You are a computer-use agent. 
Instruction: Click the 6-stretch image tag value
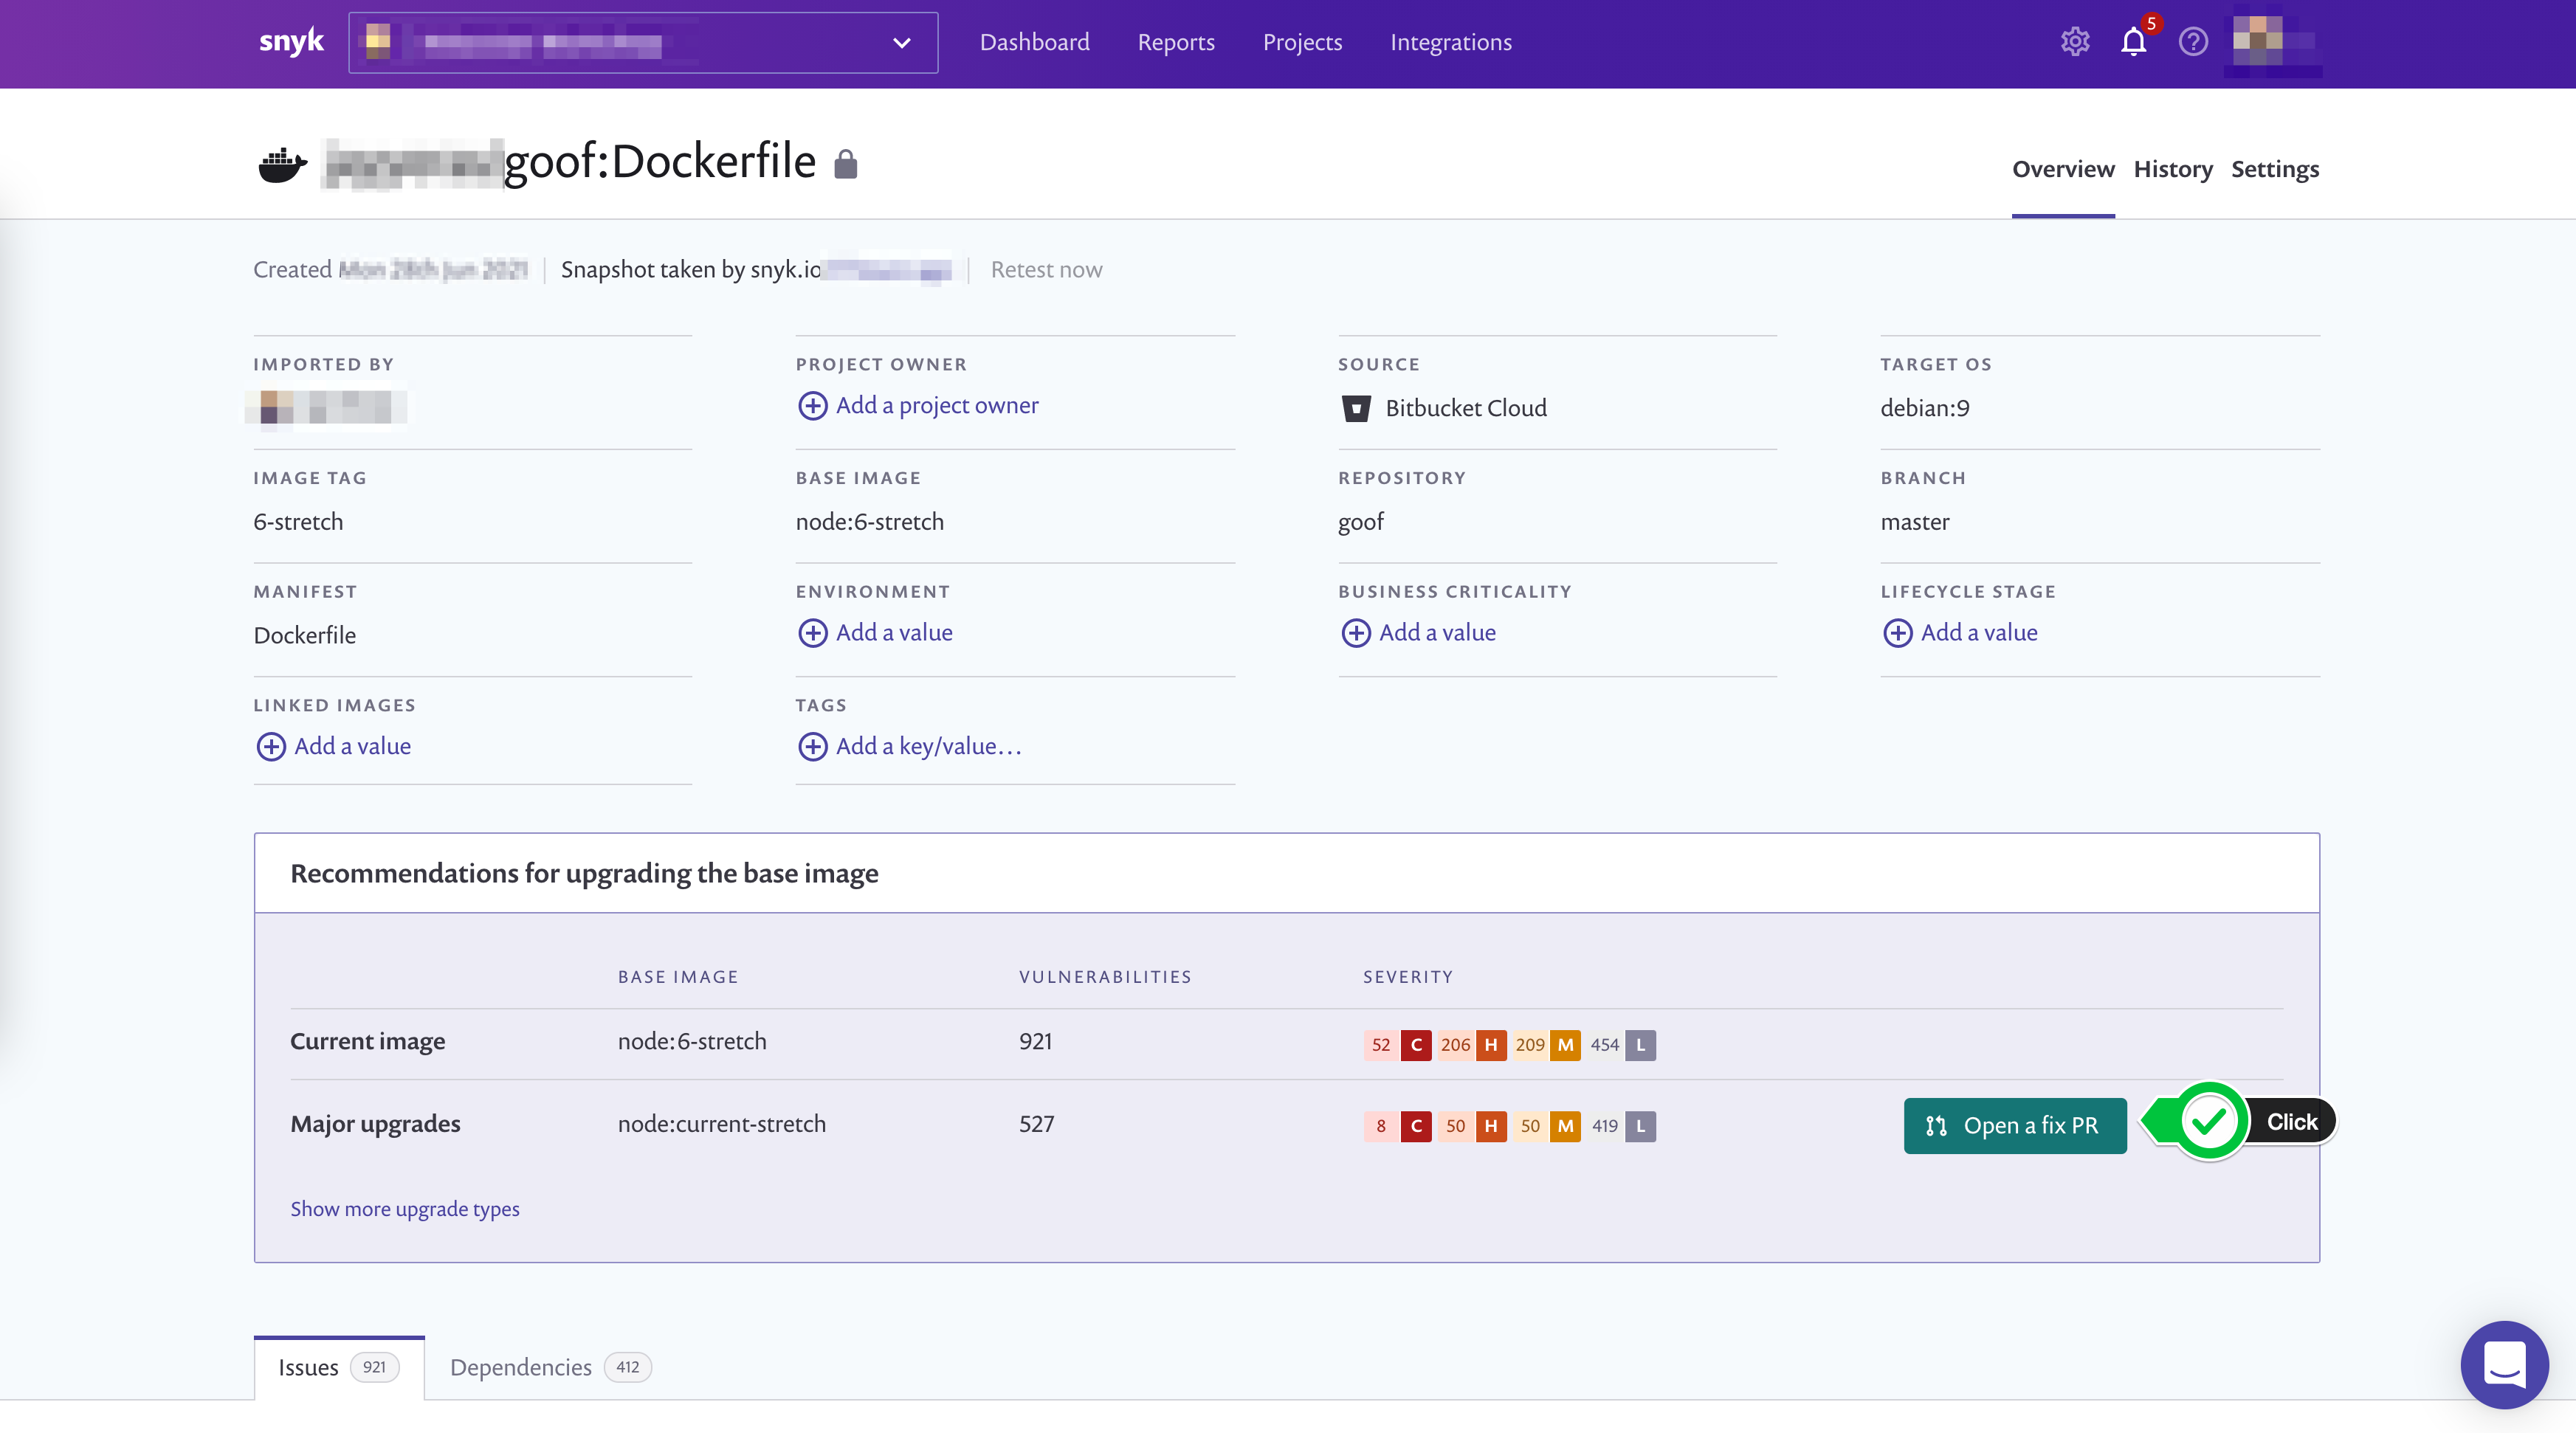tap(298, 522)
